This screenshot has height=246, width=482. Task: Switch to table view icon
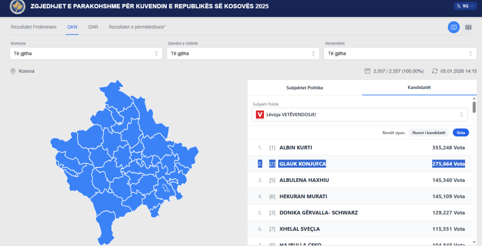468,27
